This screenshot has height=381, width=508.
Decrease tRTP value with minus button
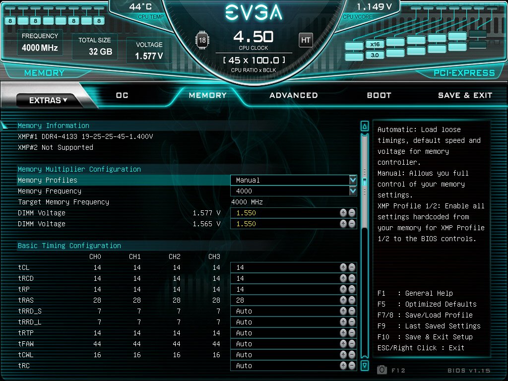352,333
